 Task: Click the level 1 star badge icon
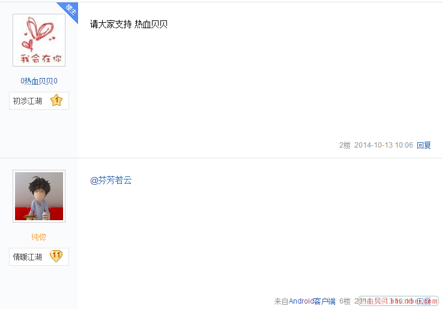coord(56,100)
